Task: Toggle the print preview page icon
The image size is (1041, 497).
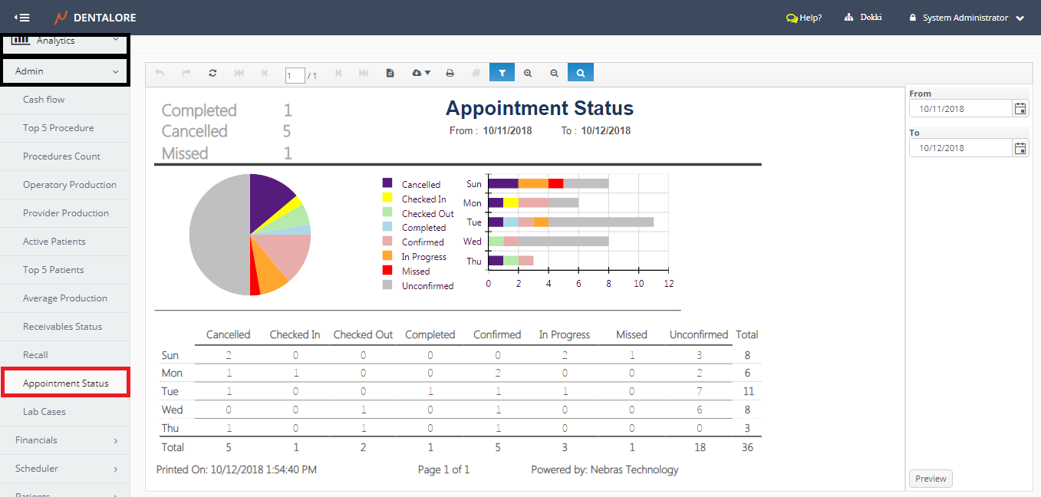Action: (x=390, y=73)
